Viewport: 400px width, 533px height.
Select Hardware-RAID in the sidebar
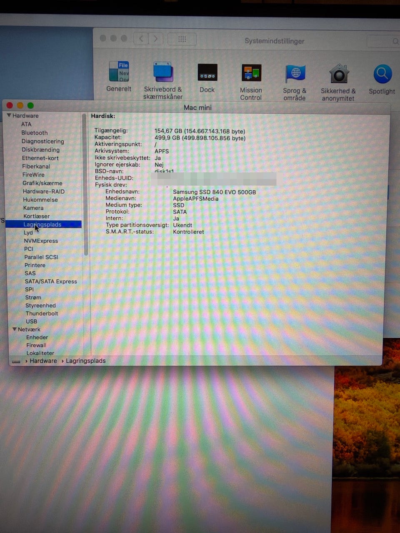click(x=44, y=191)
